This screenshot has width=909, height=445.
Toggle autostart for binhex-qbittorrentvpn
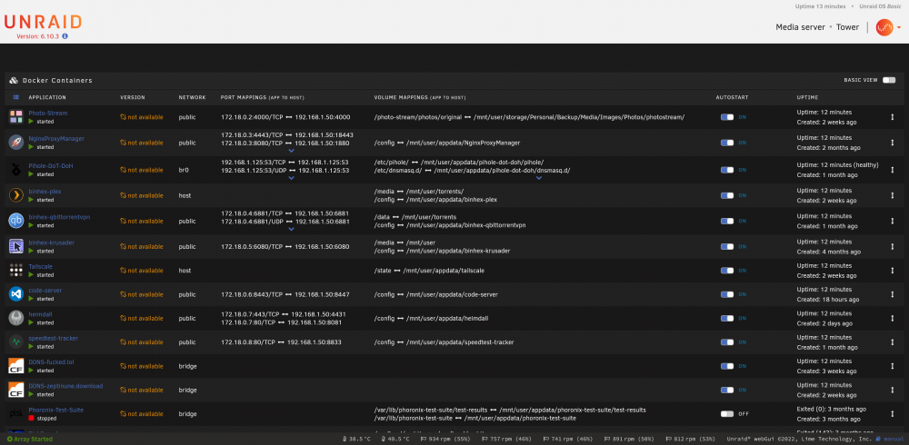727,221
